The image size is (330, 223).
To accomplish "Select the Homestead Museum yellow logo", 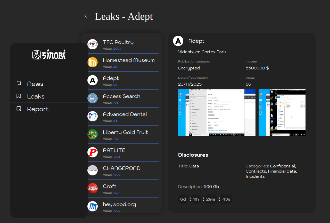I will [x=93, y=62].
